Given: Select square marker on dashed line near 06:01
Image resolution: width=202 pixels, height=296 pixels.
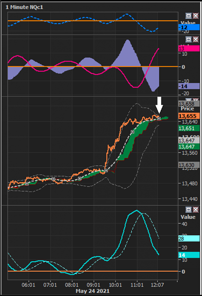Looking at the screenshot, I should pyautogui.click(x=27, y=183).
